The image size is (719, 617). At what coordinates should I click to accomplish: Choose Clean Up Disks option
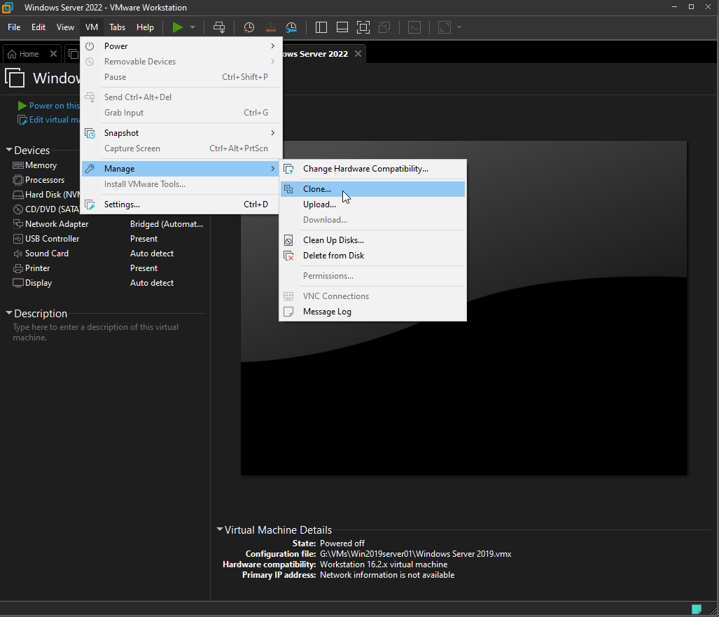pos(372,240)
